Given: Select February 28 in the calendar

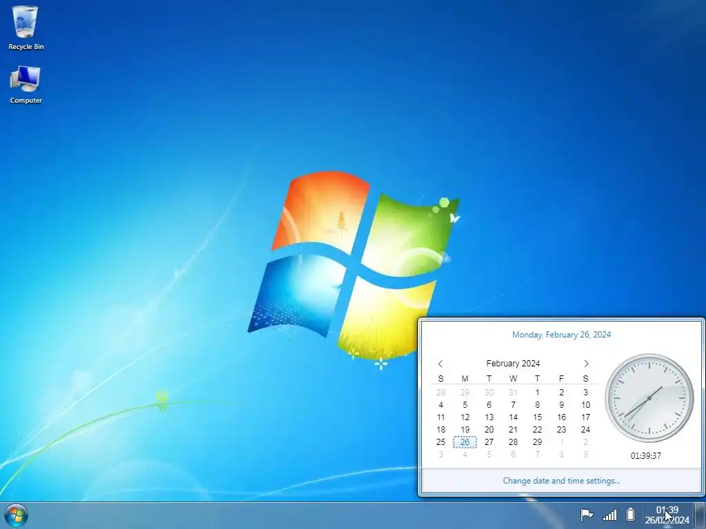Looking at the screenshot, I should [513, 442].
